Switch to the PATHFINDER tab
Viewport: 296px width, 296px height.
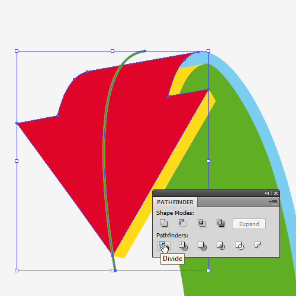point(175,202)
